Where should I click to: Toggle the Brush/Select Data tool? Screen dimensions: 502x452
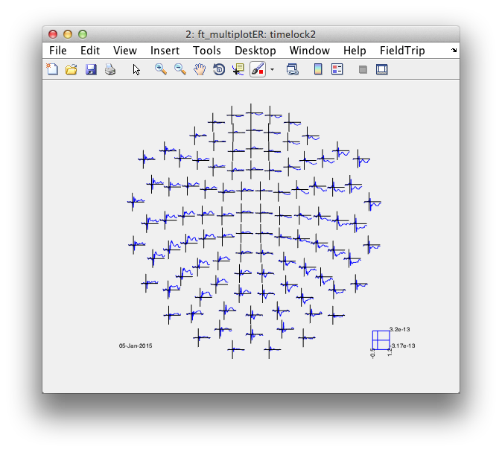(x=258, y=69)
